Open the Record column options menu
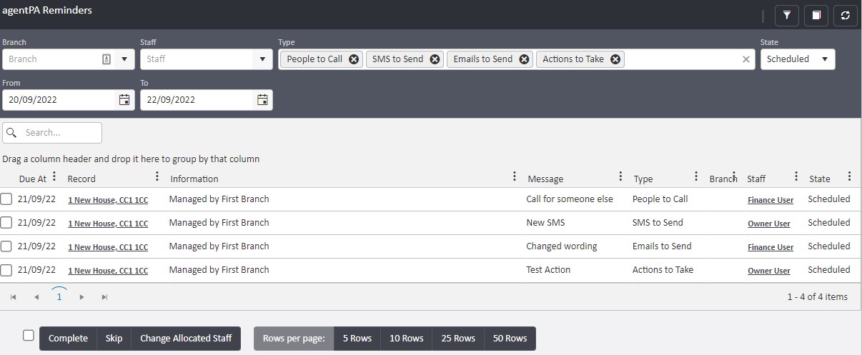The height and width of the screenshot is (355, 862). click(x=157, y=176)
